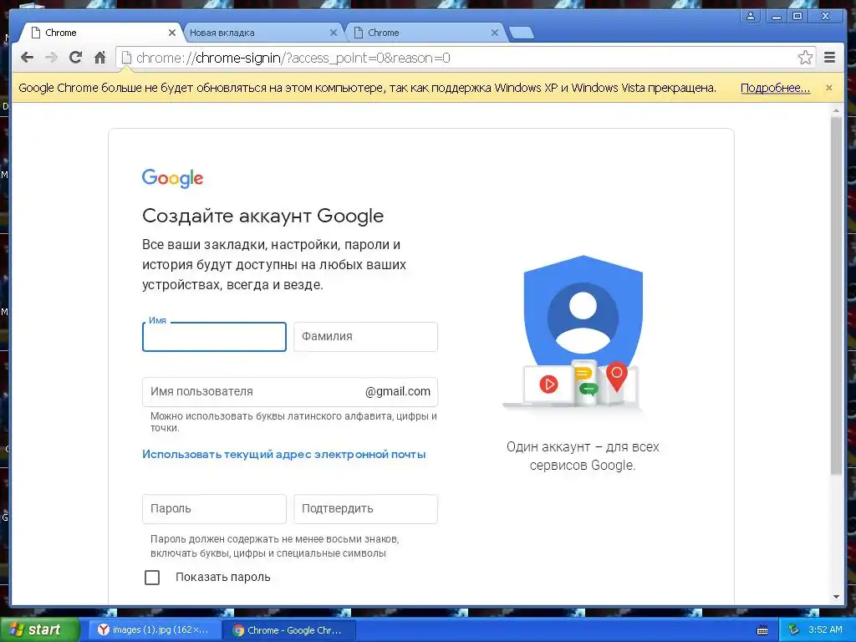This screenshot has width=856, height=642.
Task: Click the Фамилия last name field
Action: click(x=366, y=336)
